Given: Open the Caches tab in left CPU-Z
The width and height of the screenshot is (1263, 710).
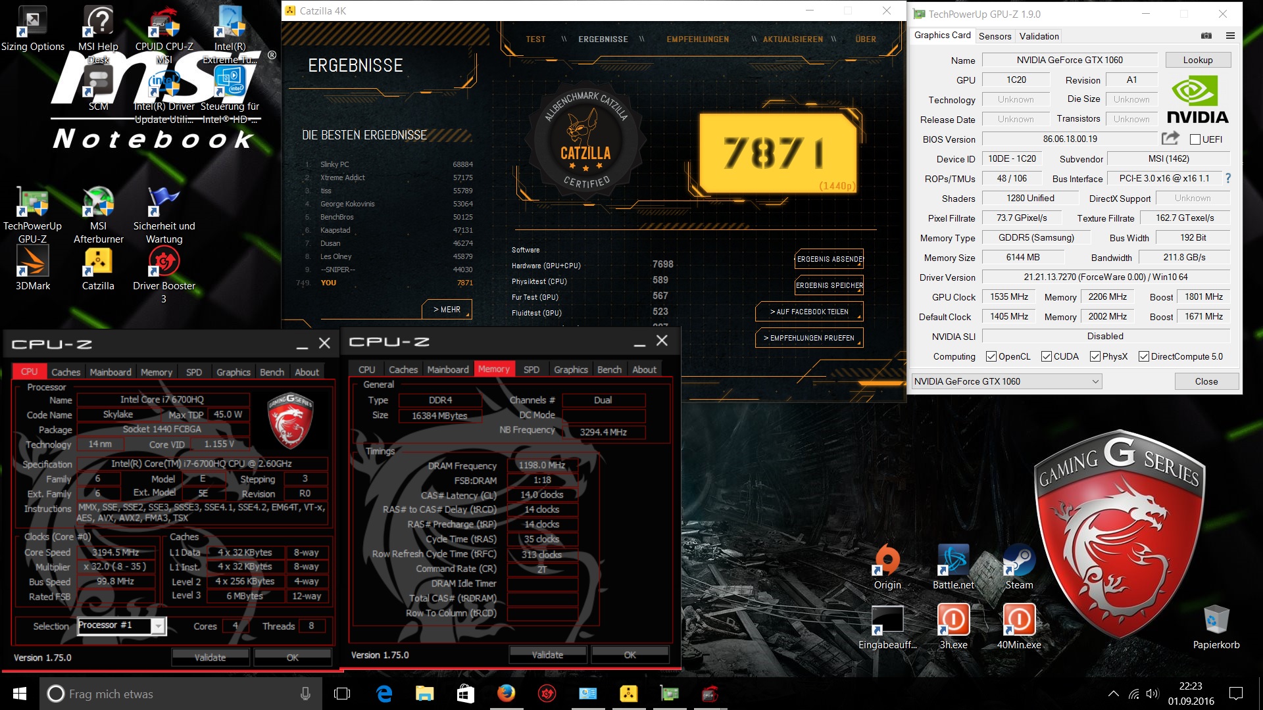Looking at the screenshot, I should coord(66,371).
